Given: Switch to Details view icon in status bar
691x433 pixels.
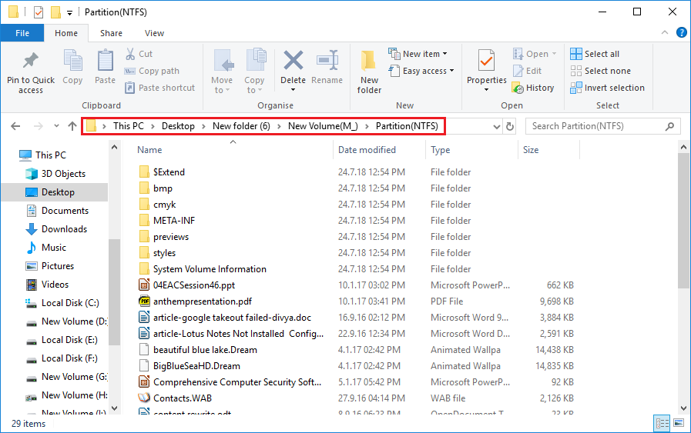Looking at the screenshot, I should tap(662, 423).
